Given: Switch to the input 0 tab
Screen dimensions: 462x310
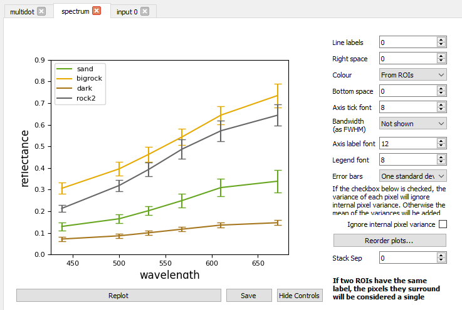Looking at the screenshot, I should [x=126, y=12].
